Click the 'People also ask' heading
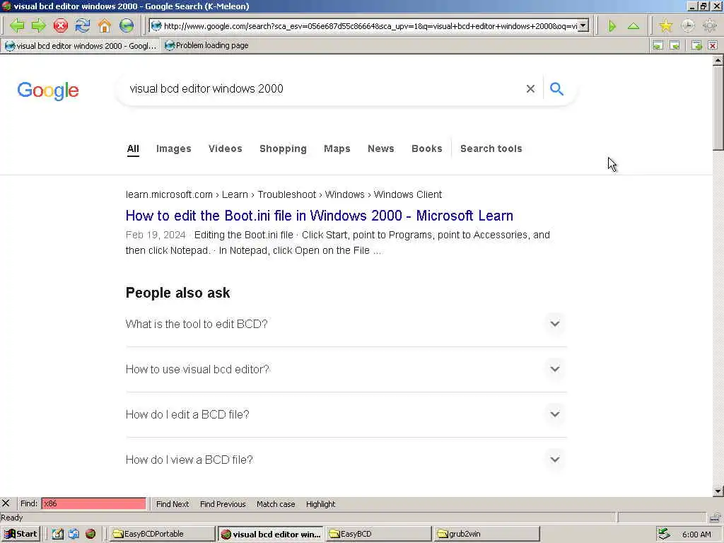Image resolution: width=724 pixels, height=543 pixels. pyautogui.click(x=177, y=293)
